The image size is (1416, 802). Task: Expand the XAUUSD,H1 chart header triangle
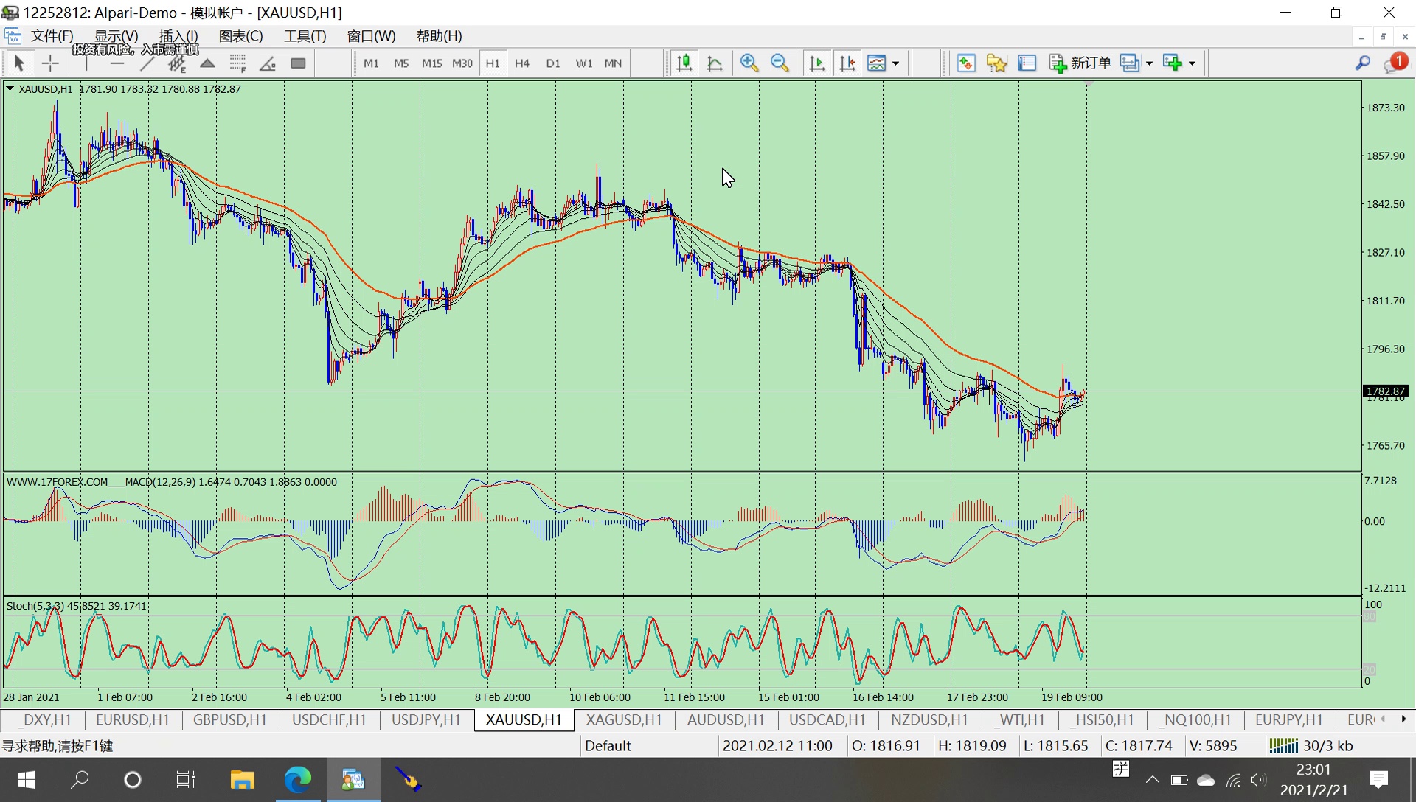tap(10, 88)
